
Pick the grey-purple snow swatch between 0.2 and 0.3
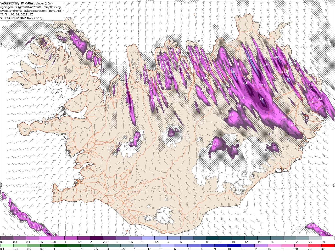click(7, 238)
